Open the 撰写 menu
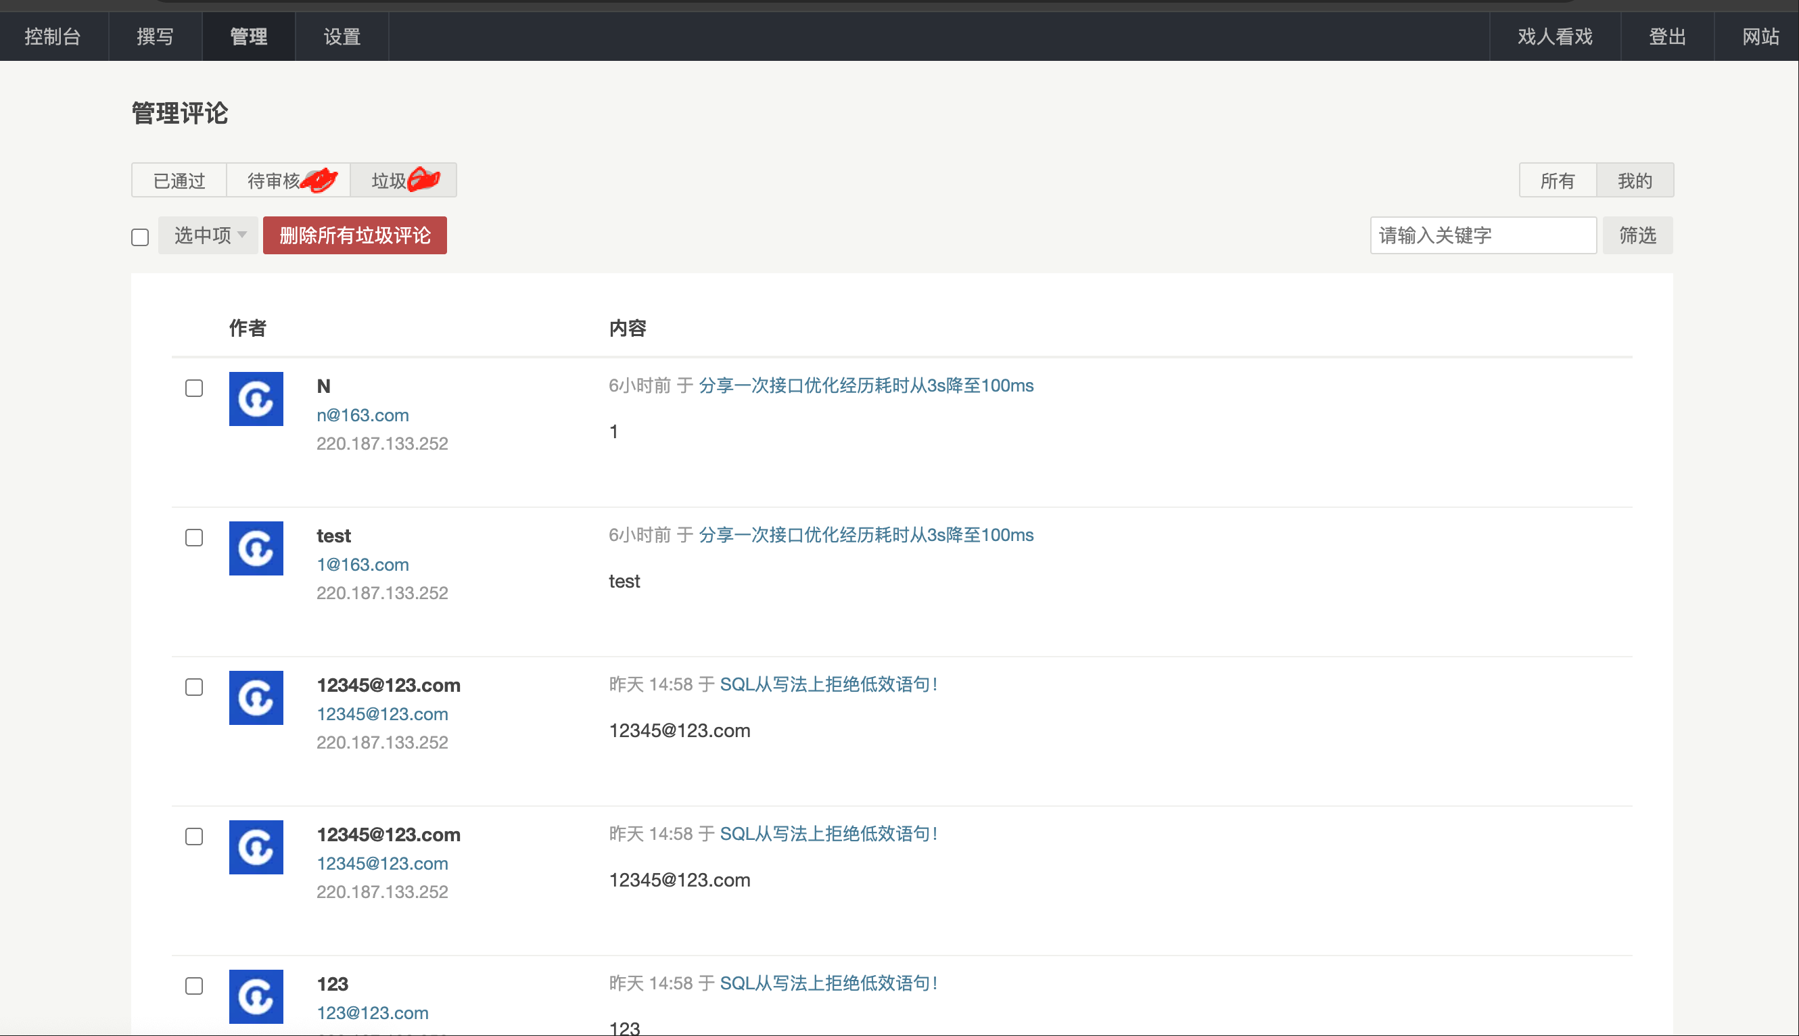Viewport: 1799px width, 1036px height. [x=155, y=37]
